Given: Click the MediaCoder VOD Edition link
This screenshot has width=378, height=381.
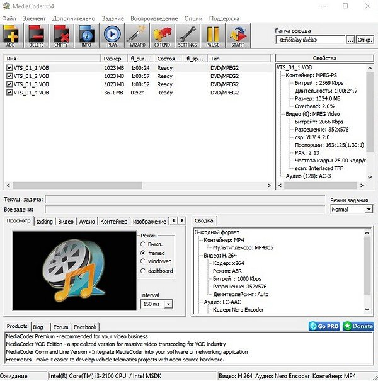Looking at the screenshot, I should (x=116, y=344).
